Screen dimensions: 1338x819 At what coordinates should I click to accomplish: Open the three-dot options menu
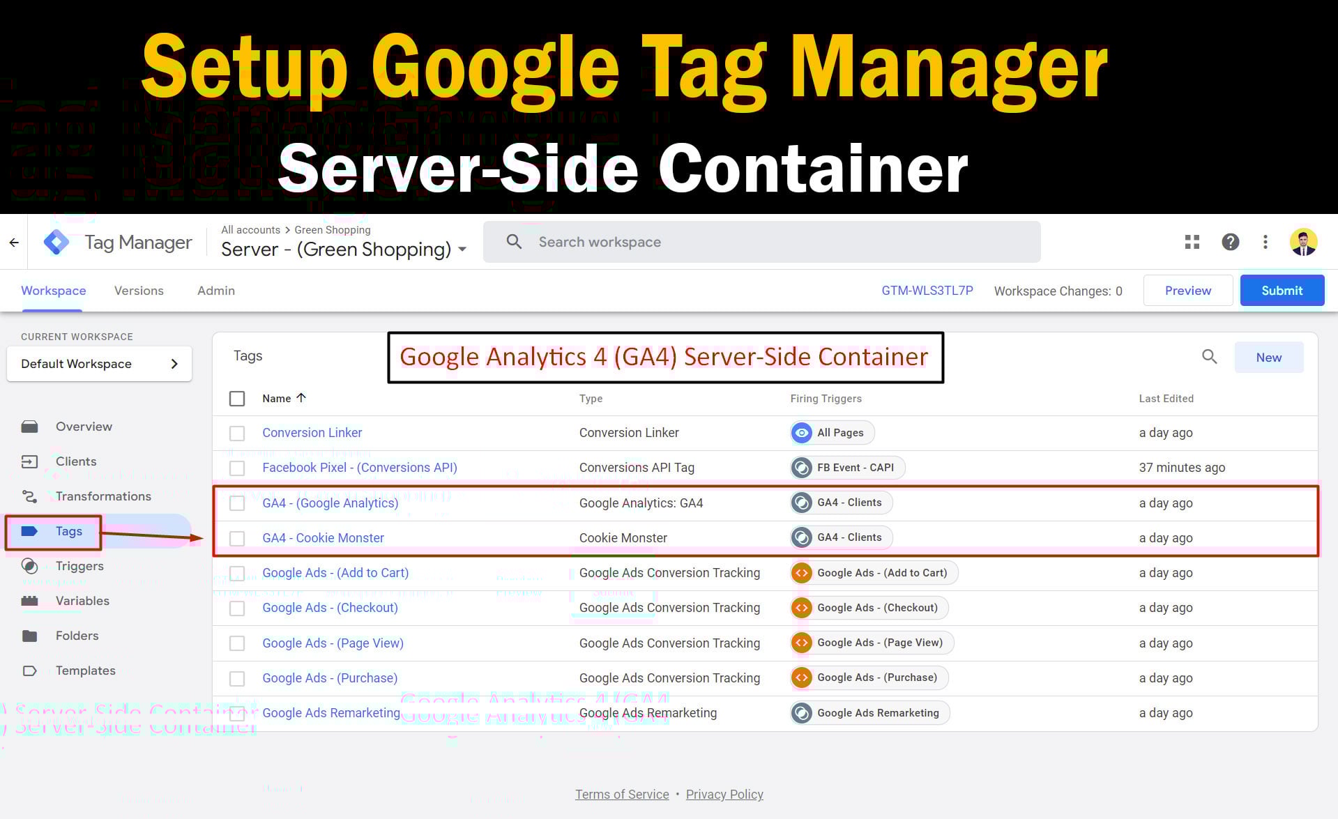1265,242
